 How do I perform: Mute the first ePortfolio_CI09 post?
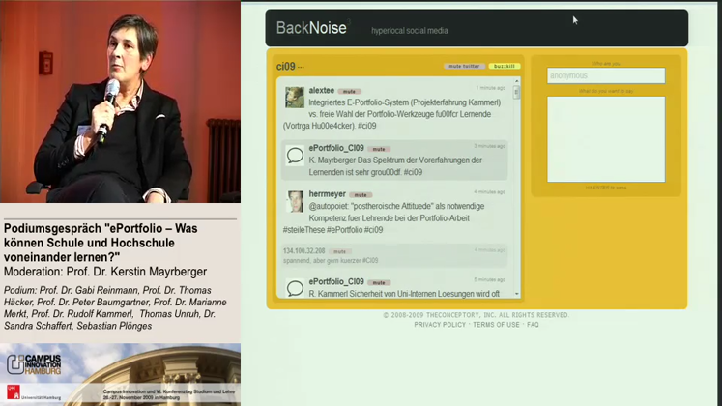[379, 149]
